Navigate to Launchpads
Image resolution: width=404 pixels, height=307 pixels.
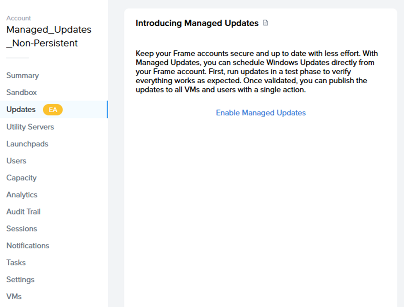click(27, 144)
